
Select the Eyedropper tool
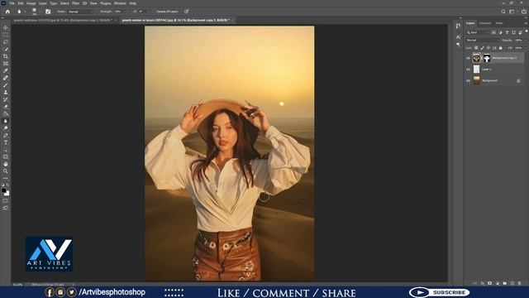(x=6, y=70)
